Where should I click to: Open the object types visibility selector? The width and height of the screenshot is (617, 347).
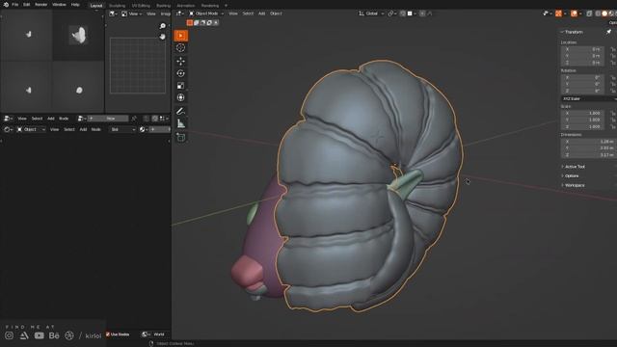[x=547, y=13]
